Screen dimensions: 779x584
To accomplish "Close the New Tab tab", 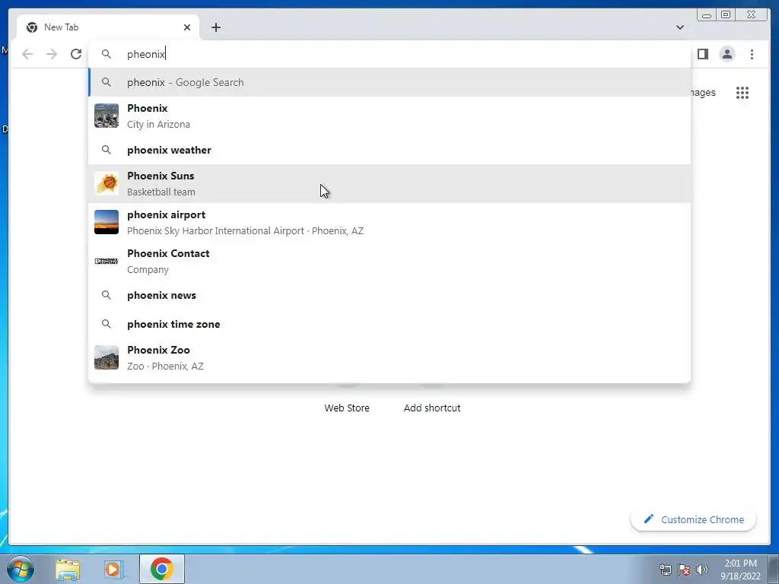I will click(187, 27).
